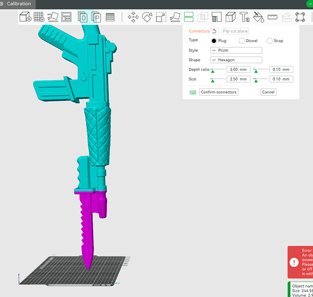Select the Plug connector type
The image size is (313, 297).
click(214, 41)
